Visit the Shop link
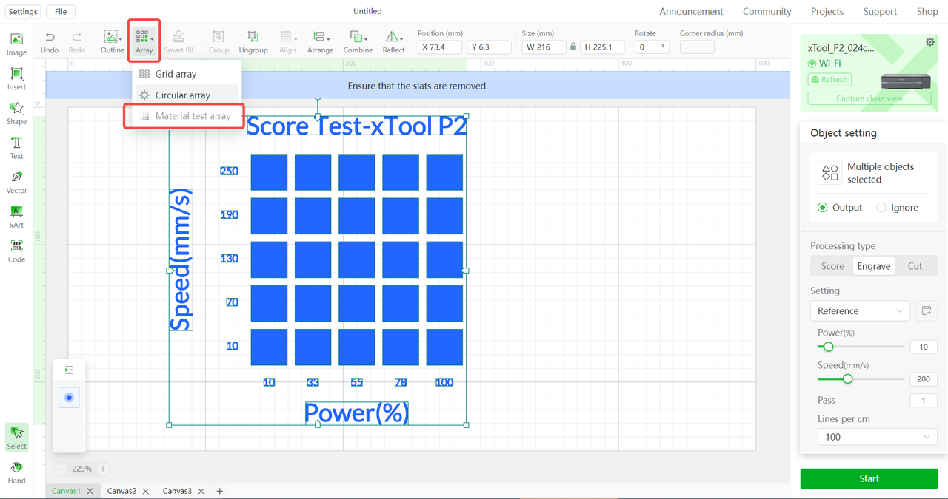Screen dimensions: 948x499 tap(927, 12)
